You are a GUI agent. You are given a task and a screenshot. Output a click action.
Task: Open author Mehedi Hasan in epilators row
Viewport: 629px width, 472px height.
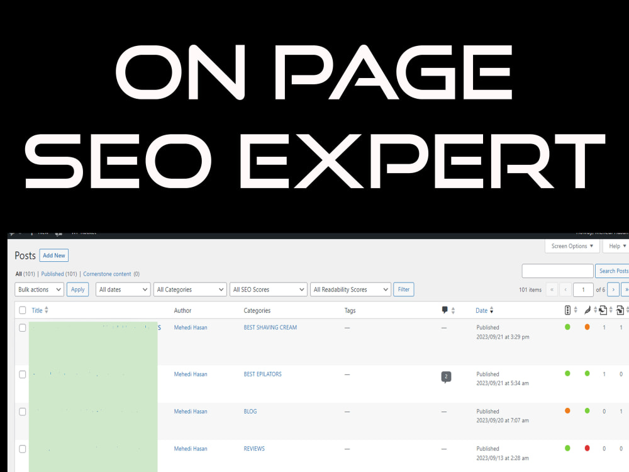coord(191,374)
